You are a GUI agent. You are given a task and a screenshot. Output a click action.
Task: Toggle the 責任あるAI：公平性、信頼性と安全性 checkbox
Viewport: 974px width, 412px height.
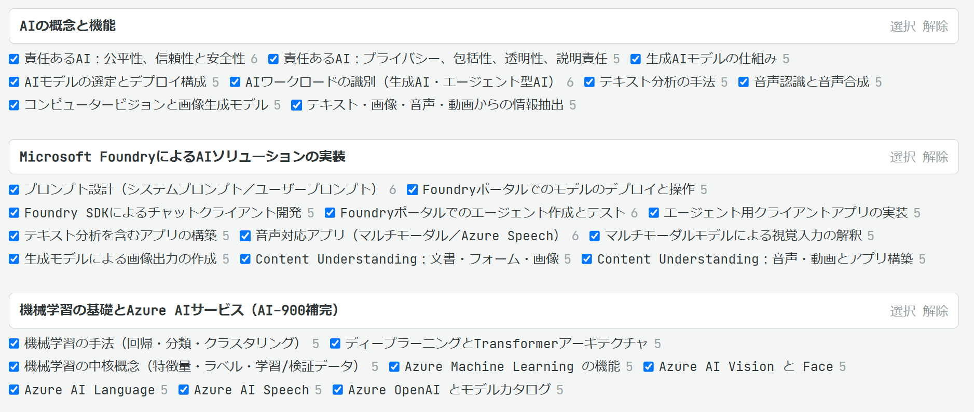[x=14, y=59]
